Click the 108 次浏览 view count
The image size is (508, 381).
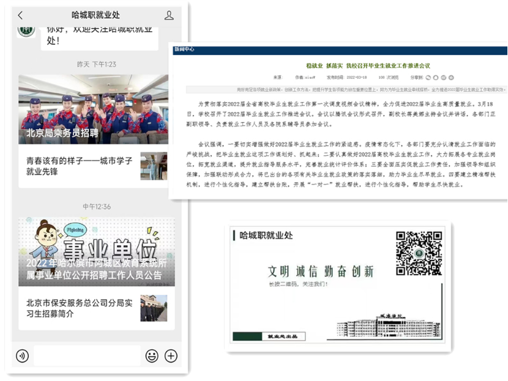pyautogui.click(x=389, y=78)
